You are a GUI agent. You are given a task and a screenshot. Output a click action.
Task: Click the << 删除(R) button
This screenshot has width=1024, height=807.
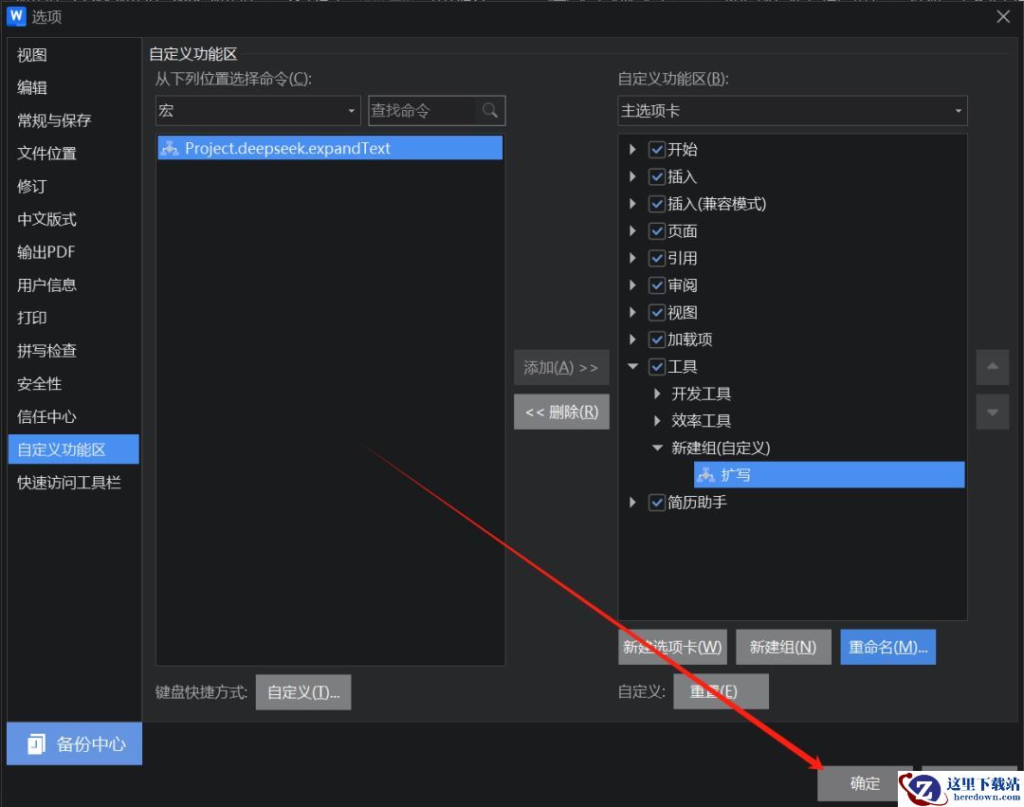click(x=561, y=412)
